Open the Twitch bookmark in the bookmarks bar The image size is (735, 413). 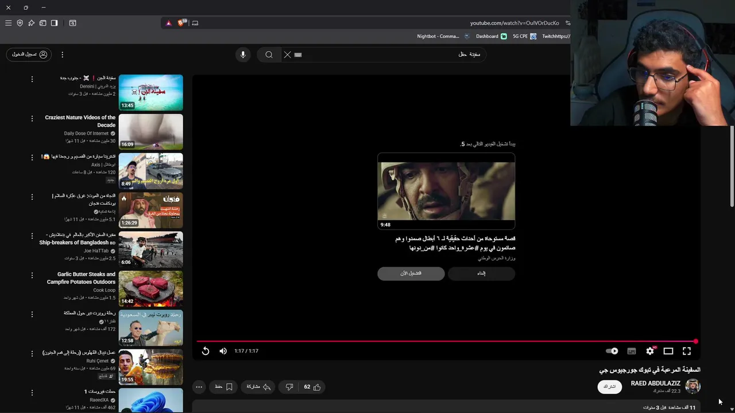coord(556,36)
